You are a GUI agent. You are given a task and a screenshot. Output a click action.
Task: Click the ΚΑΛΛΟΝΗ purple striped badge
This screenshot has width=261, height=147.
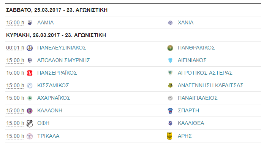(x=30, y=111)
